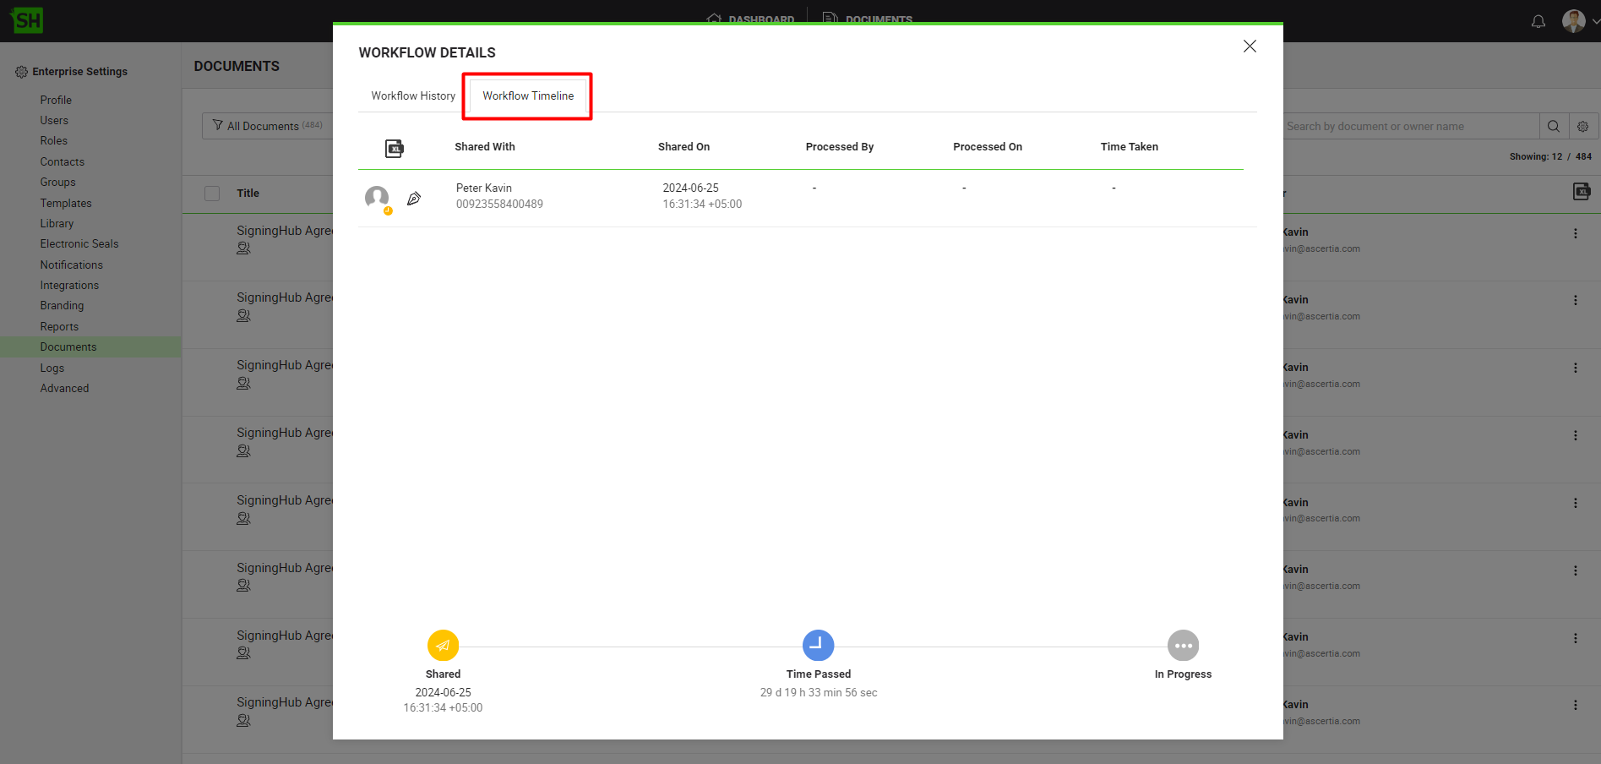The height and width of the screenshot is (764, 1601).
Task: Close the Workflow Details dialog
Action: click(1250, 46)
